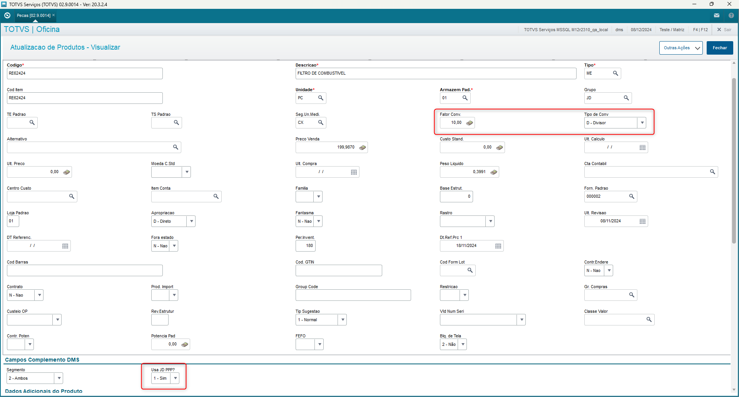739x397 pixels.
Task: Expand the Contrato dropdown
Action: tap(39, 295)
